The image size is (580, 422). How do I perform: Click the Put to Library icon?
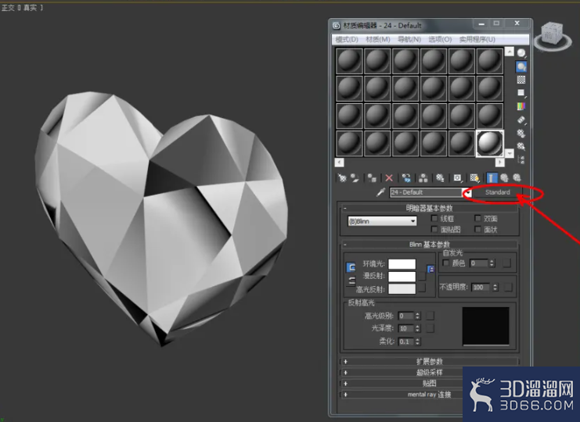click(x=440, y=178)
